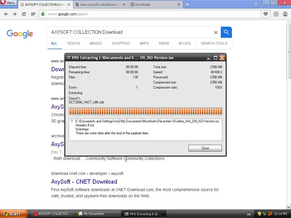Click the keyboard icon in the system tray
Screen dimensions: 291x218
point(249,214)
